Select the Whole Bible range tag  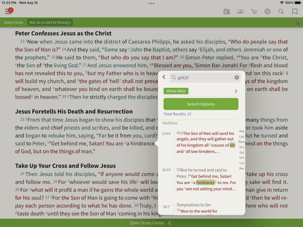point(176,91)
